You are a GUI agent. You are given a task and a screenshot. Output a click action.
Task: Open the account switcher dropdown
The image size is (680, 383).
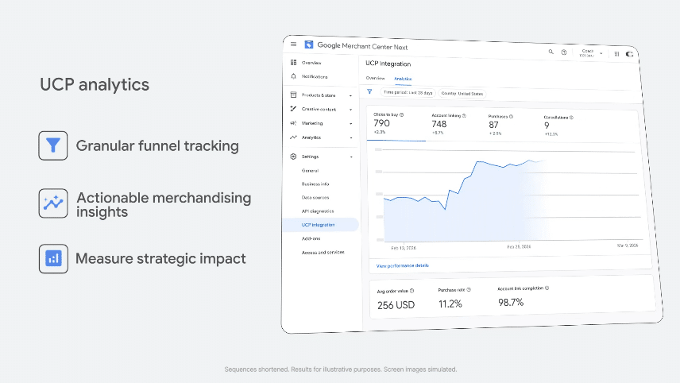pyautogui.click(x=591, y=53)
